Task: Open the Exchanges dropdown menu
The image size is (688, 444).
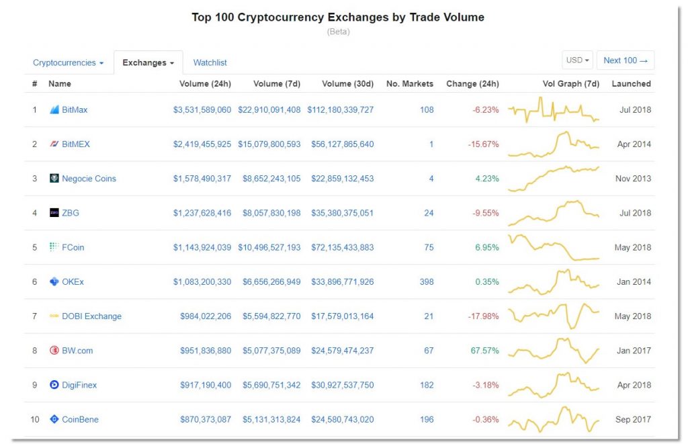Action: pyautogui.click(x=148, y=62)
